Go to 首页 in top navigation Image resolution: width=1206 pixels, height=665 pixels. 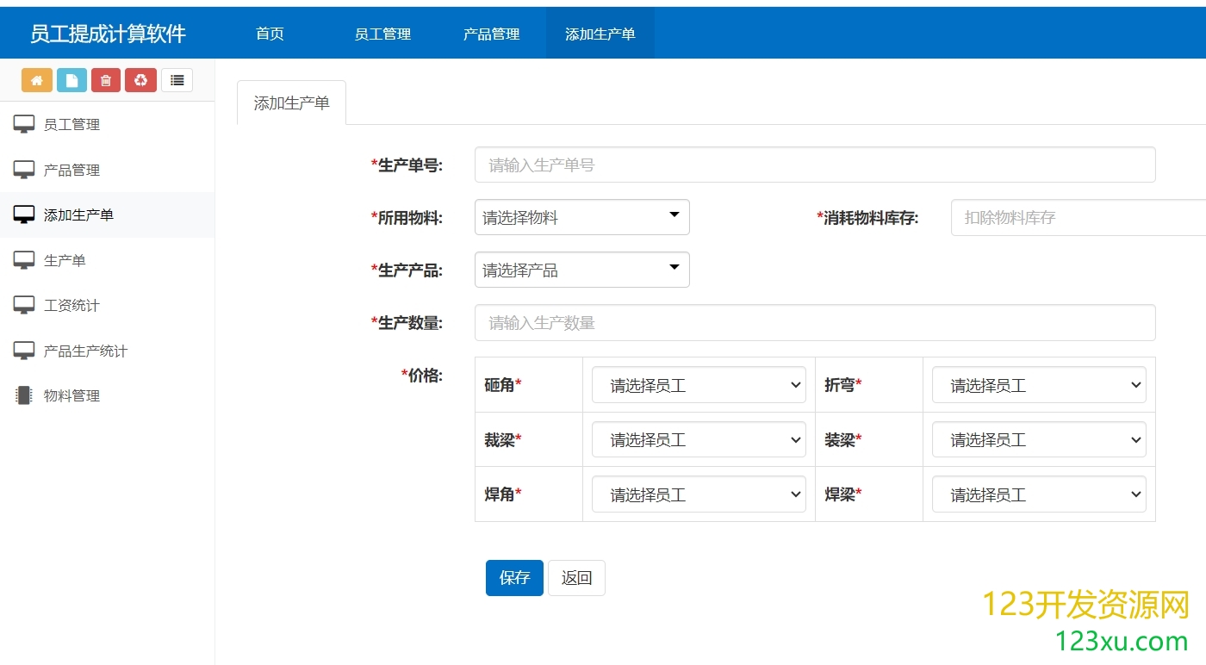pos(270,34)
